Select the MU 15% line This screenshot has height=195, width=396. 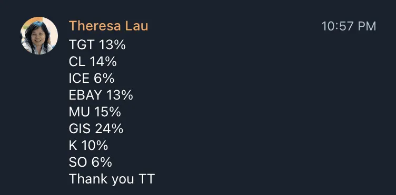(x=95, y=112)
